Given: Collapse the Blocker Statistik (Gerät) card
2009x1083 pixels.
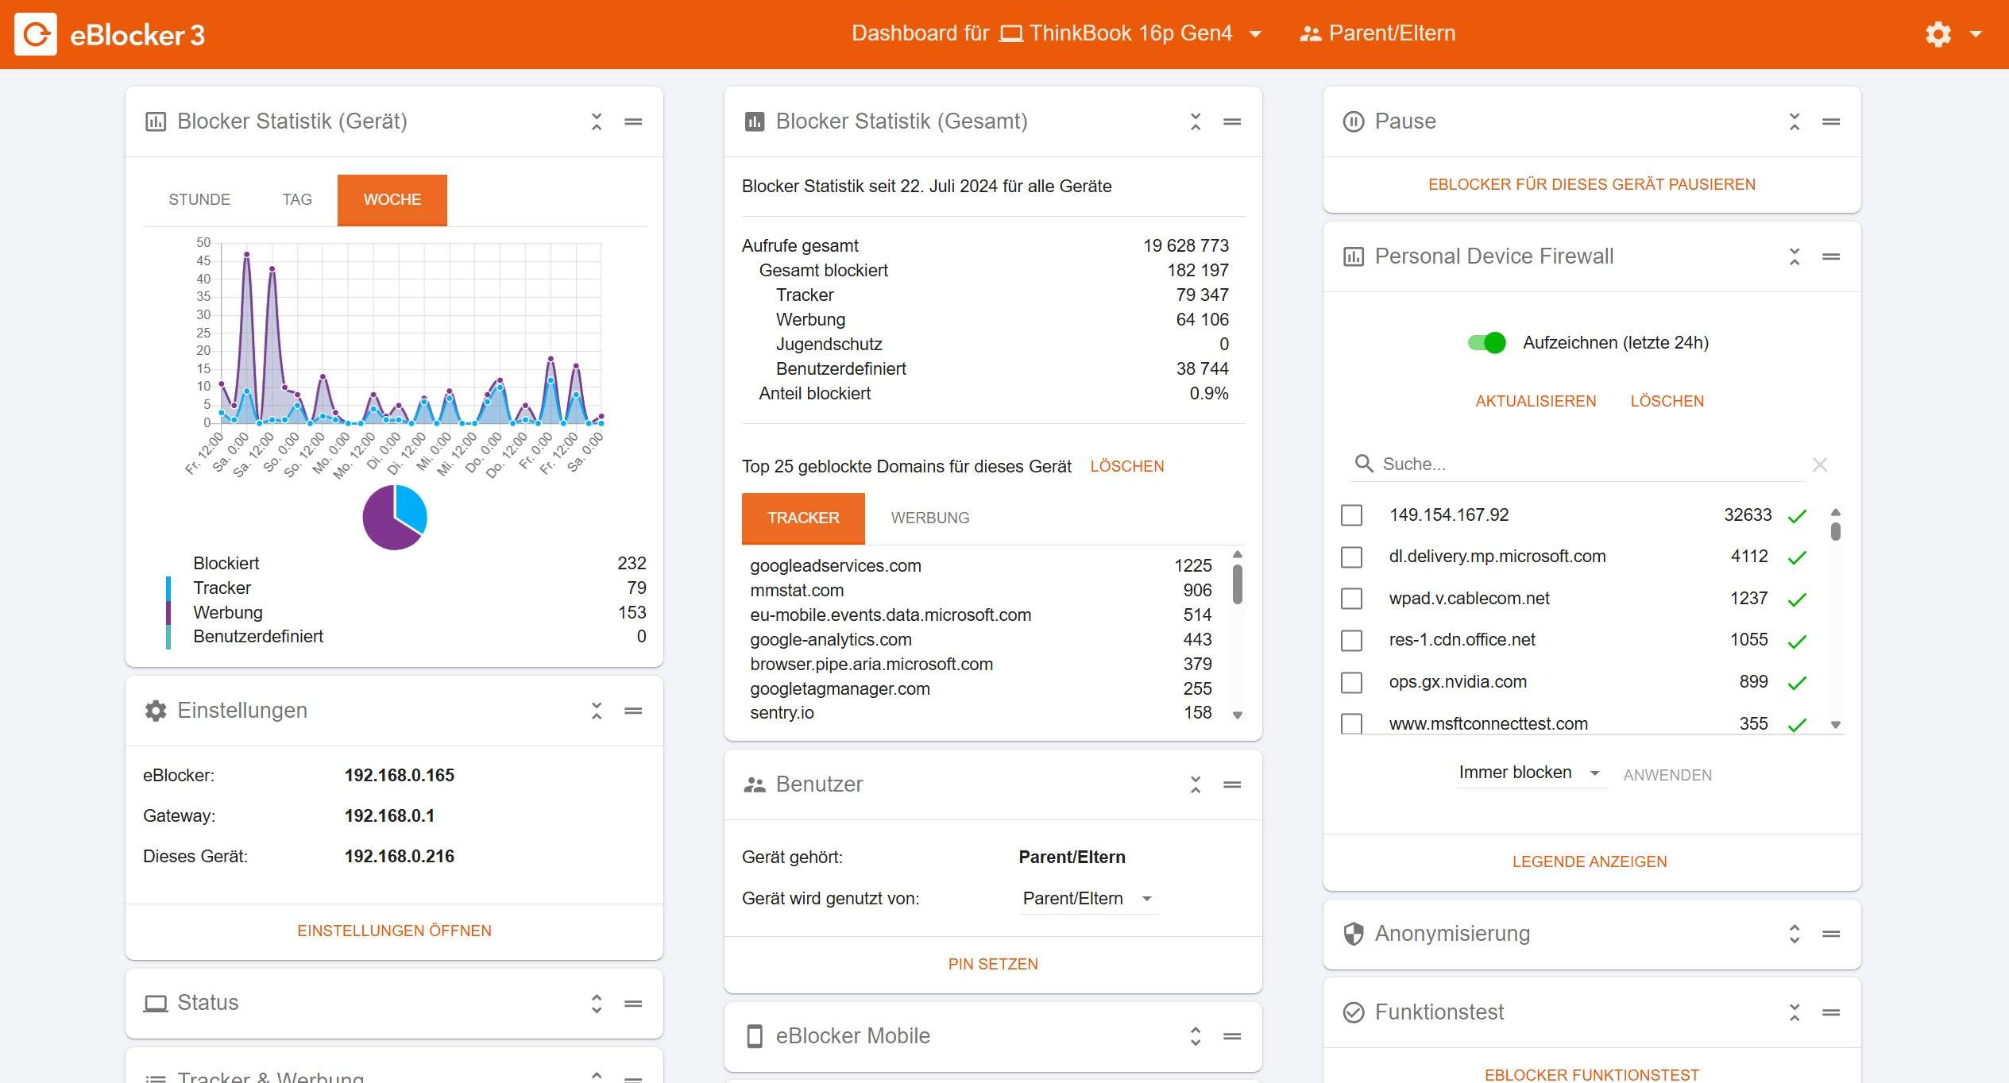Looking at the screenshot, I should (597, 121).
